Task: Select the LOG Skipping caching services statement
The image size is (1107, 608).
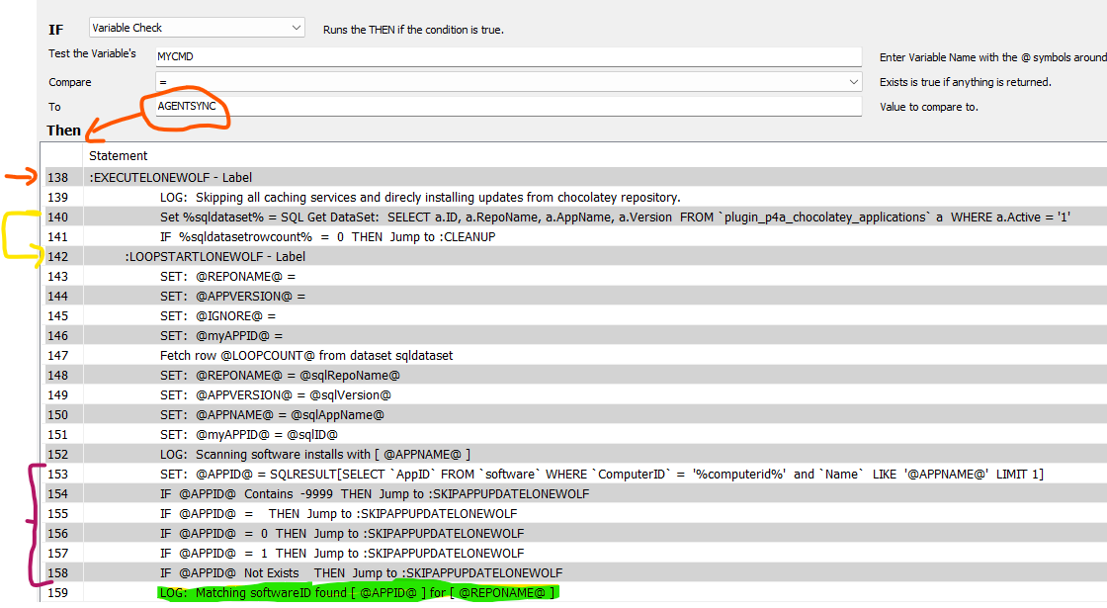Action: [x=346, y=197]
